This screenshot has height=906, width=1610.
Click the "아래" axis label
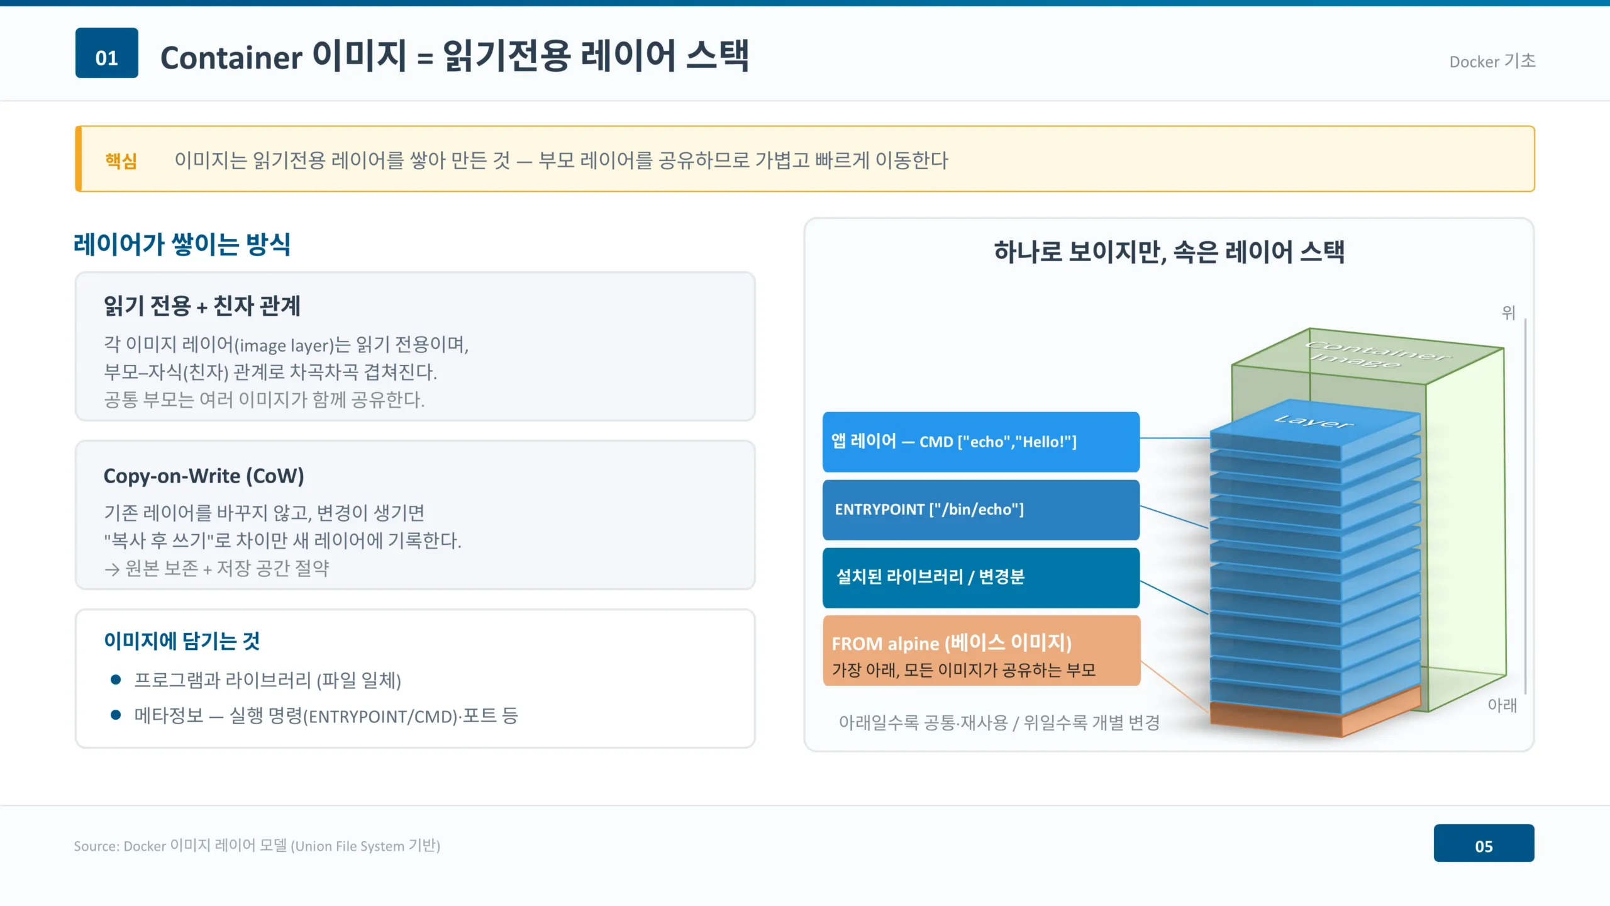1502,705
